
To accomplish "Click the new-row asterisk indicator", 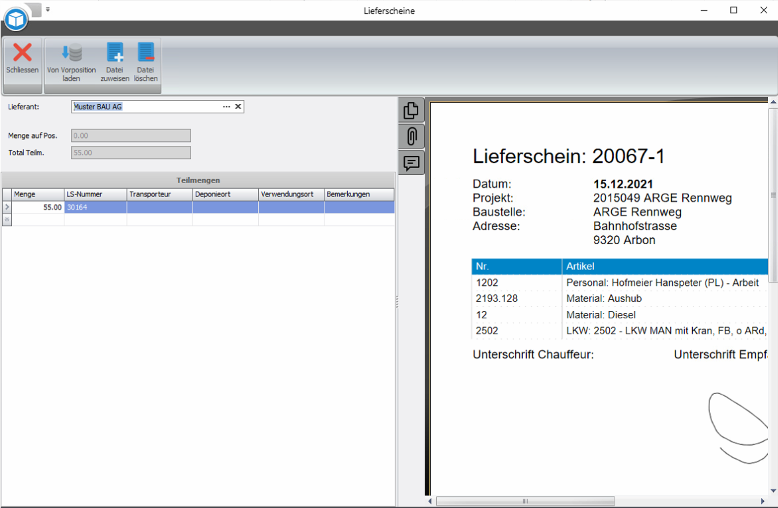I will point(7,220).
